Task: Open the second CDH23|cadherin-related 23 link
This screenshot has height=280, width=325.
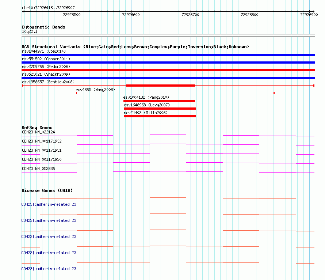Action: point(49,220)
